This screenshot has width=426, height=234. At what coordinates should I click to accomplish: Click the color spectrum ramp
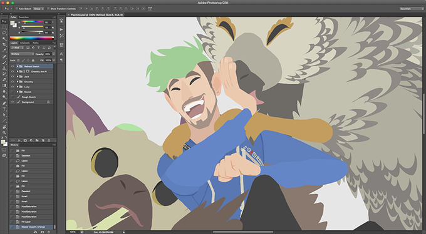pyautogui.click(x=32, y=38)
